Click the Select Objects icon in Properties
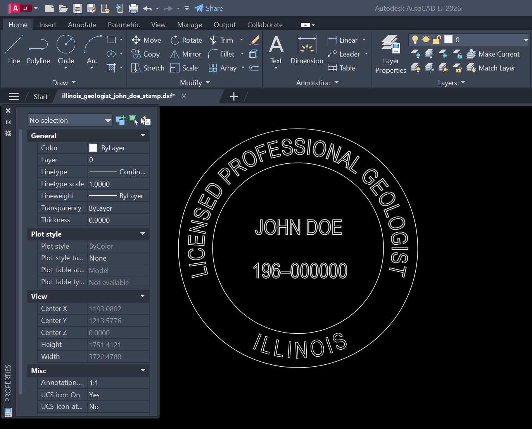532x429 pixels. click(x=133, y=120)
